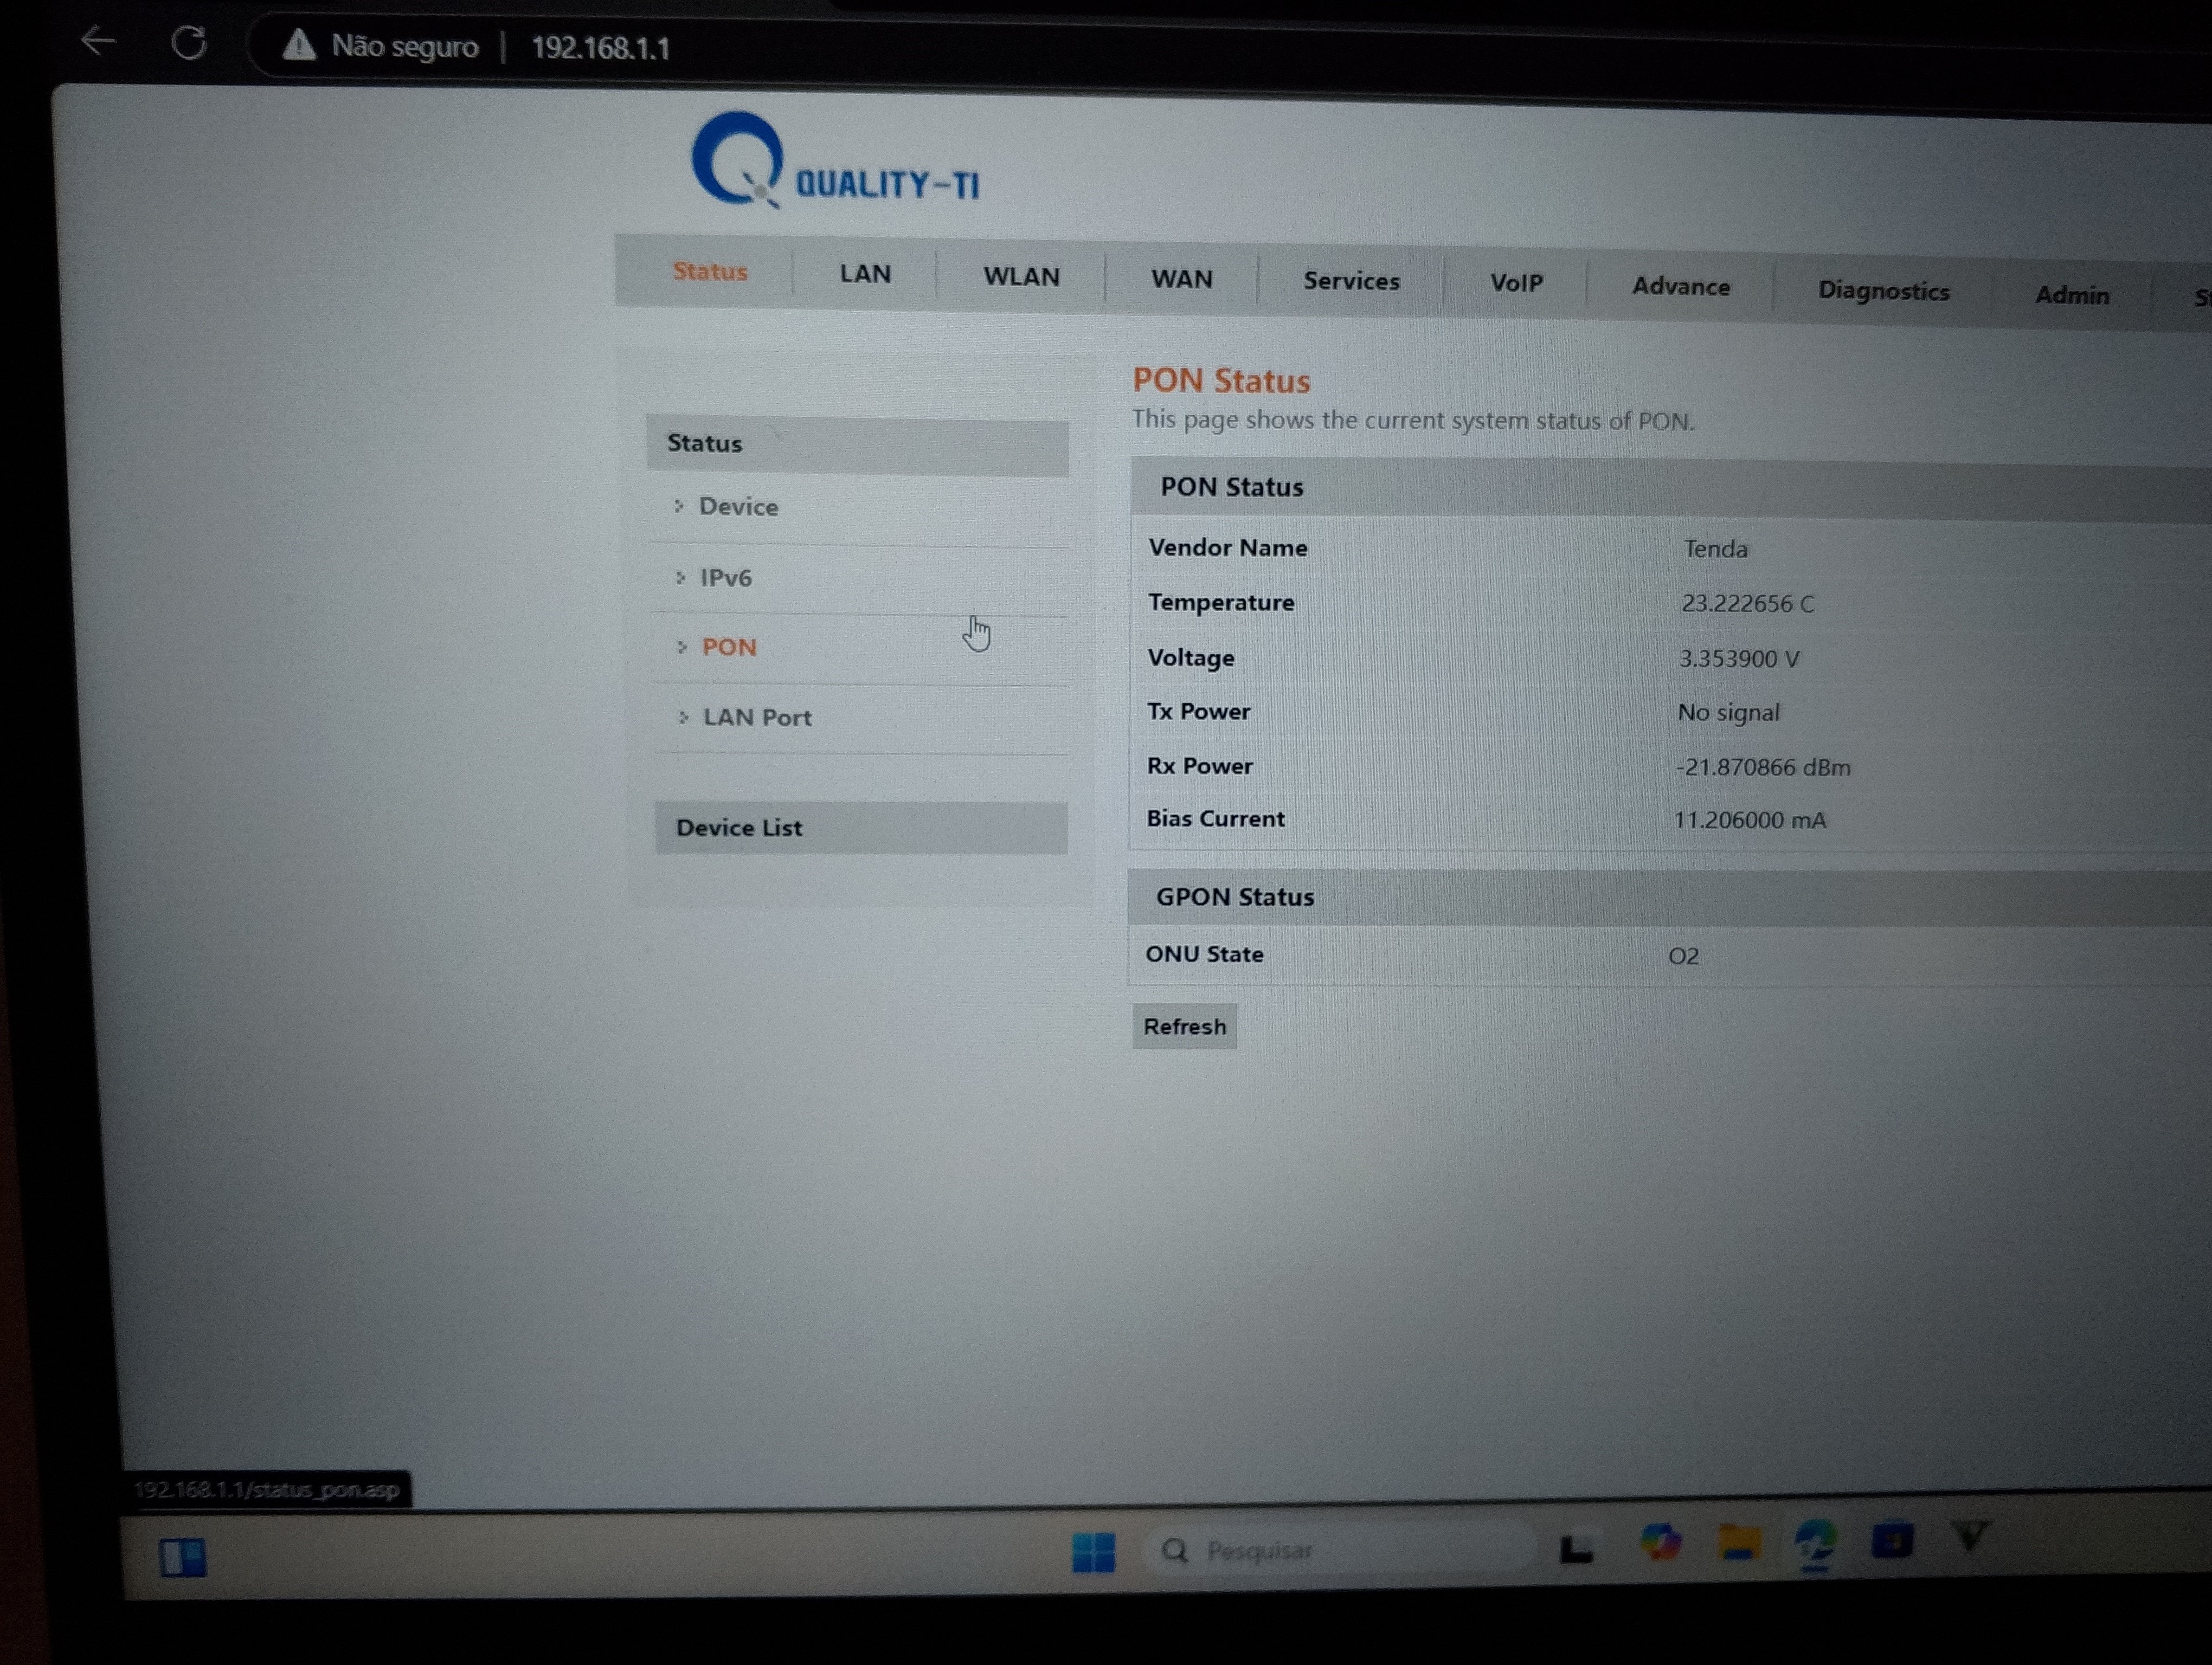Image resolution: width=2212 pixels, height=1665 pixels.
Task: Open the widgets icon at taskbar left
Action: coord(183,1557)
